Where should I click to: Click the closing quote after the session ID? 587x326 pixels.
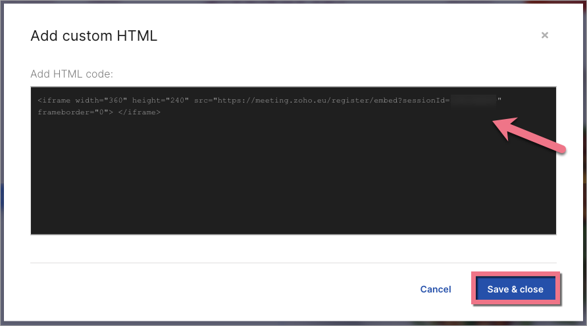click(499, 100)
